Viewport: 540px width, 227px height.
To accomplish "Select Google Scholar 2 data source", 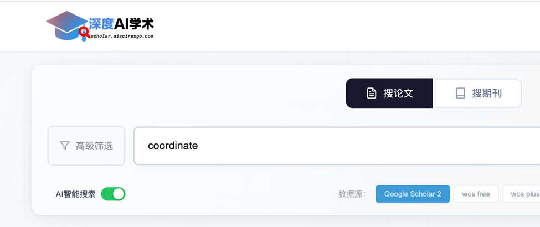I will point(413,194).
